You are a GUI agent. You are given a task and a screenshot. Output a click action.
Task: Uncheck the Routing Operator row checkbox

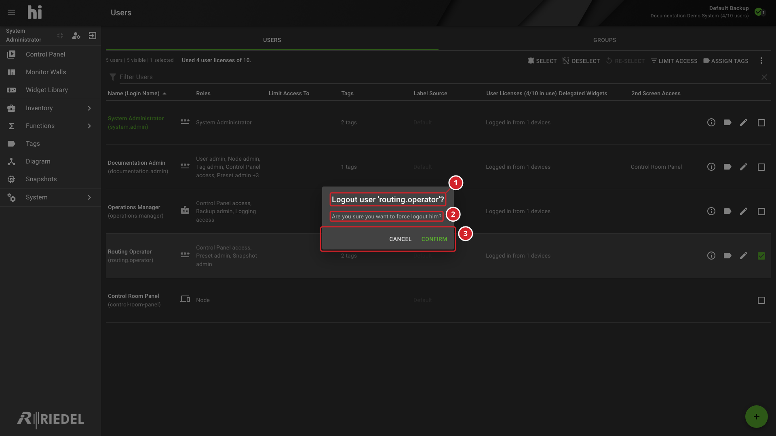tap(761, 256)
